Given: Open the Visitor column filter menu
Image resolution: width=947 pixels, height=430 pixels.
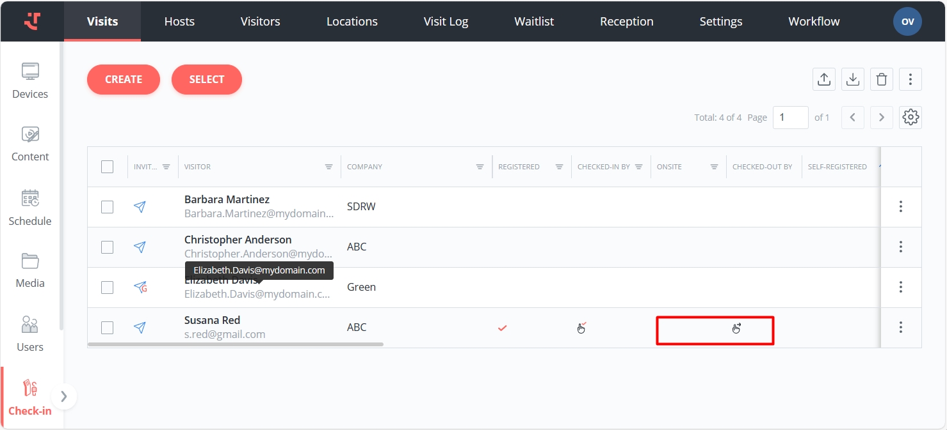Looking at the screenshot, I should point(328,167).
